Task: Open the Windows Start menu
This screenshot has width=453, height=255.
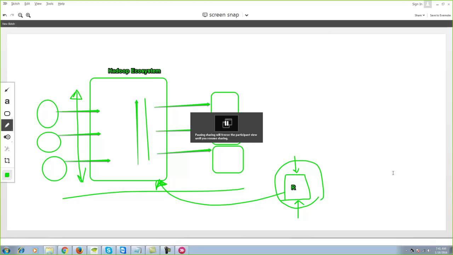Action: [6, 250]
